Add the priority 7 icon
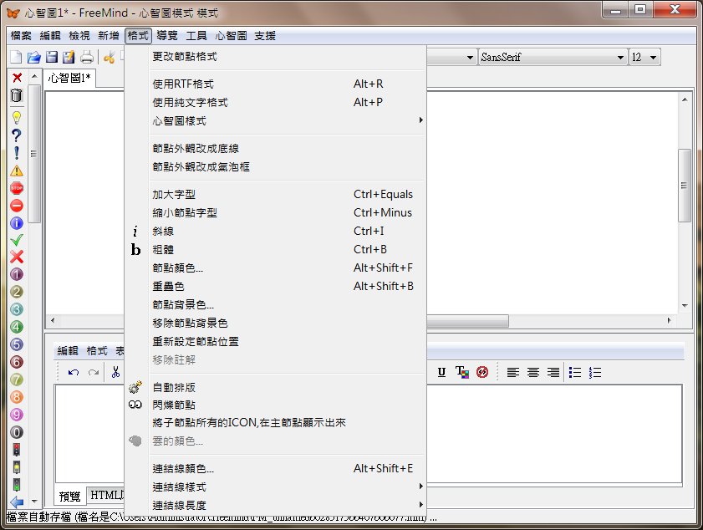The width and height of the screenshot is (703, 530). [x=17, y=380]
